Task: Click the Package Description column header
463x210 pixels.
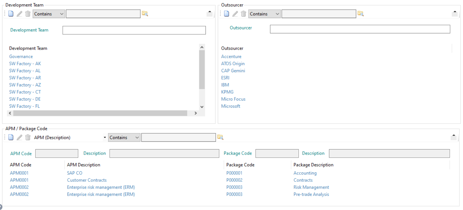Action: [313, 165]
